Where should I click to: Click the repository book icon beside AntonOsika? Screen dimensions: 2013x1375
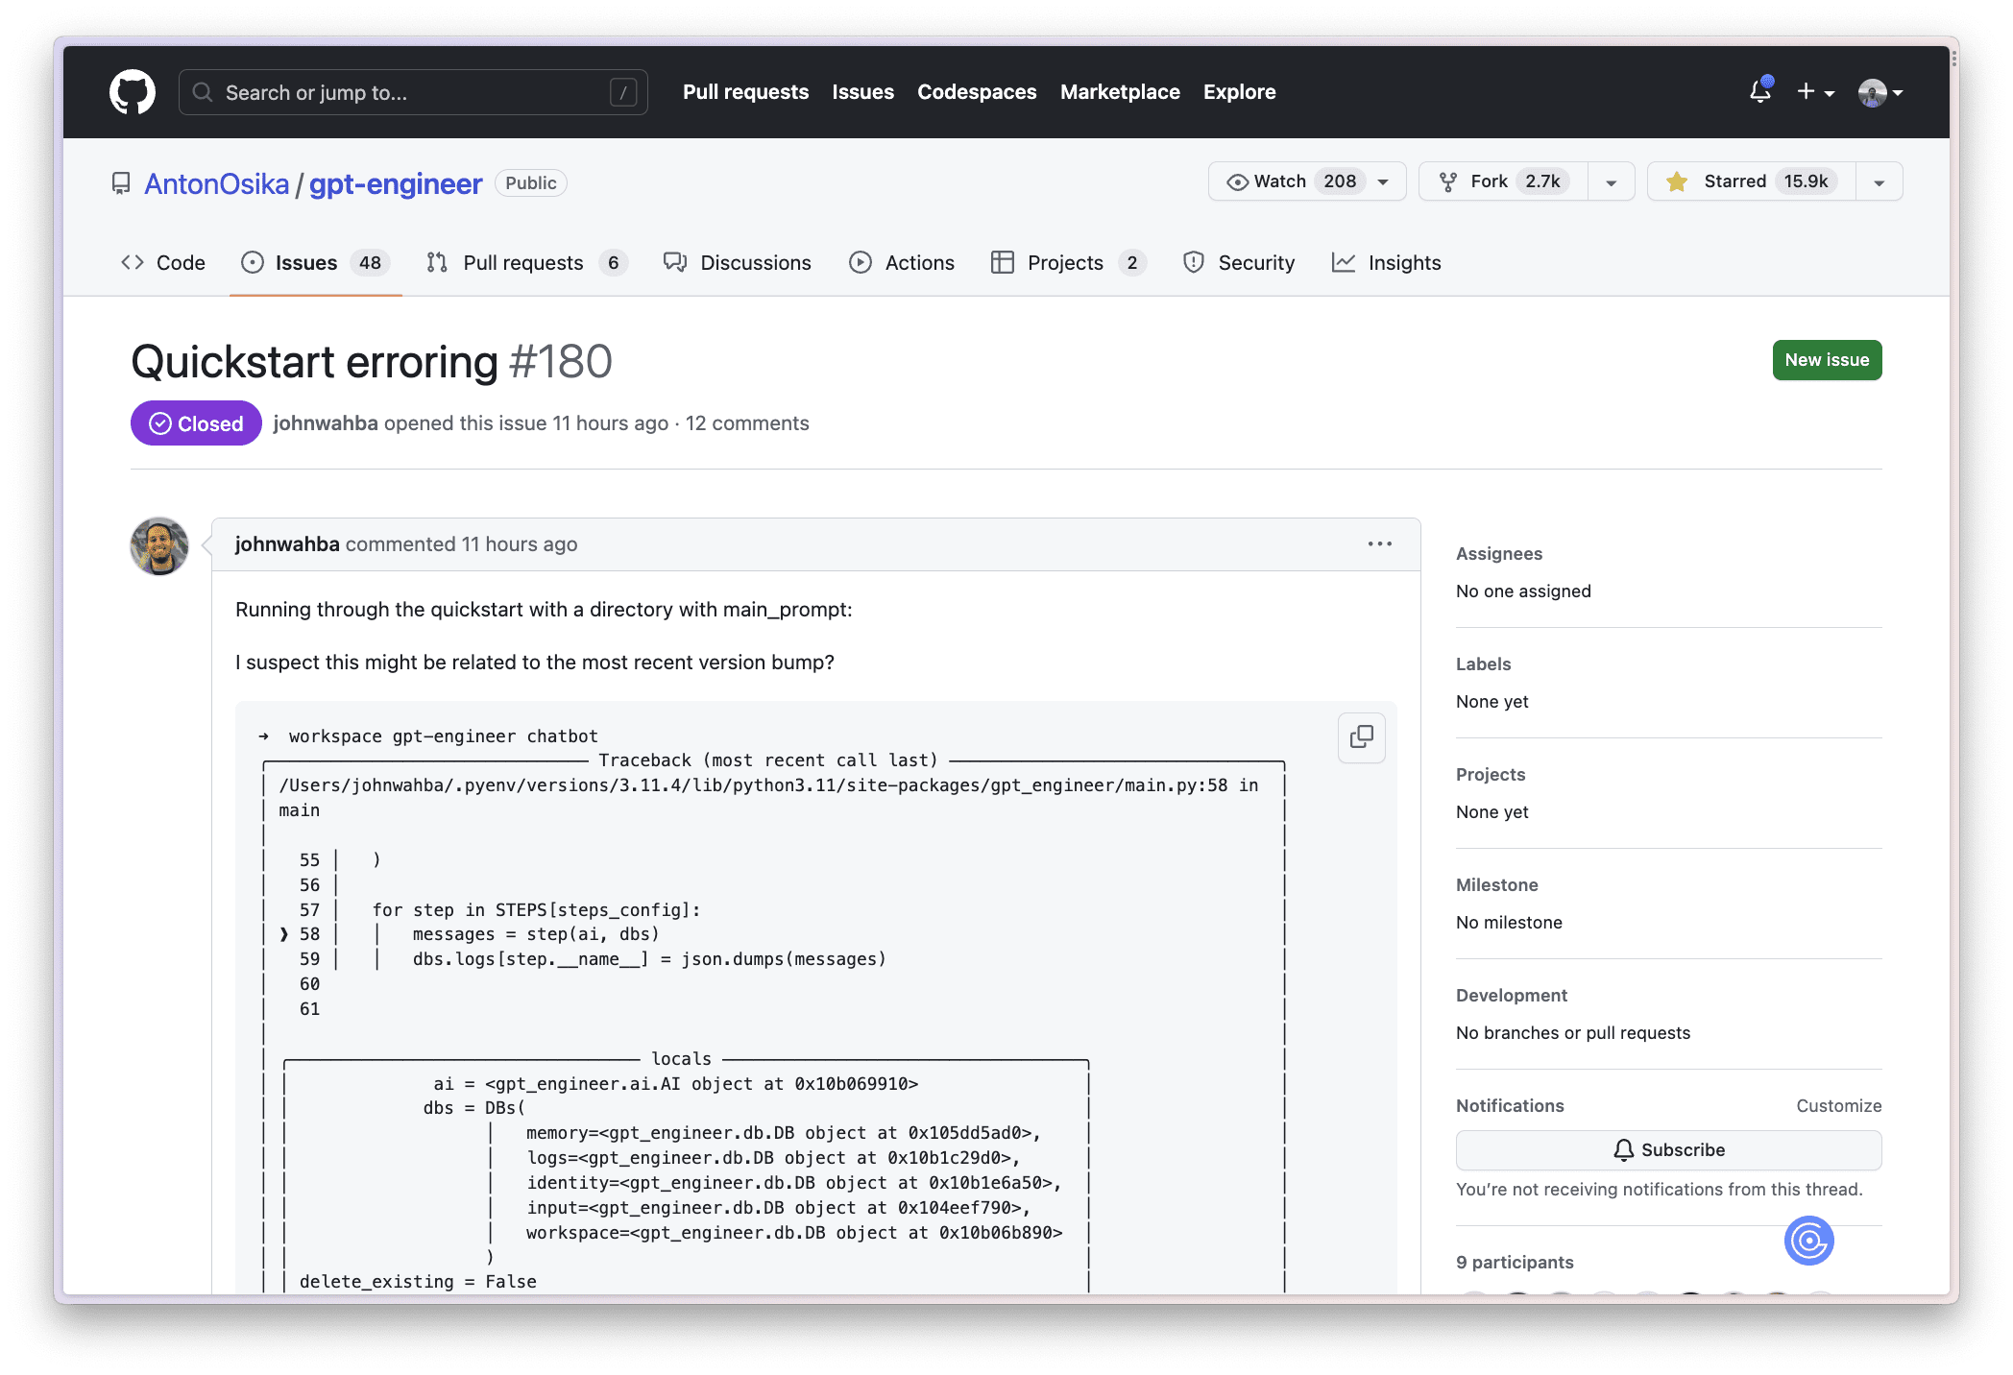[x=121, y=183]
